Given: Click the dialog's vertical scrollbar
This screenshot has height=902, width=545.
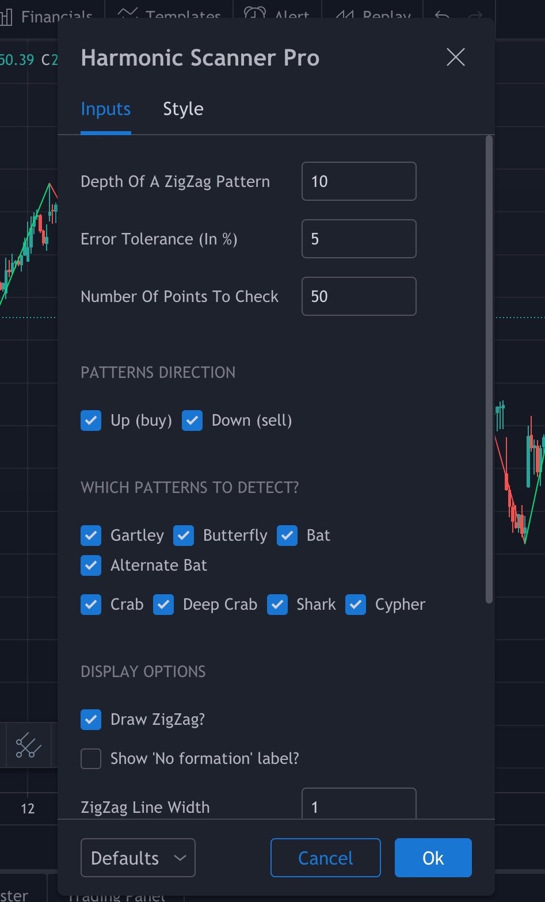Looking at the screenshot, I should (489, 368).
